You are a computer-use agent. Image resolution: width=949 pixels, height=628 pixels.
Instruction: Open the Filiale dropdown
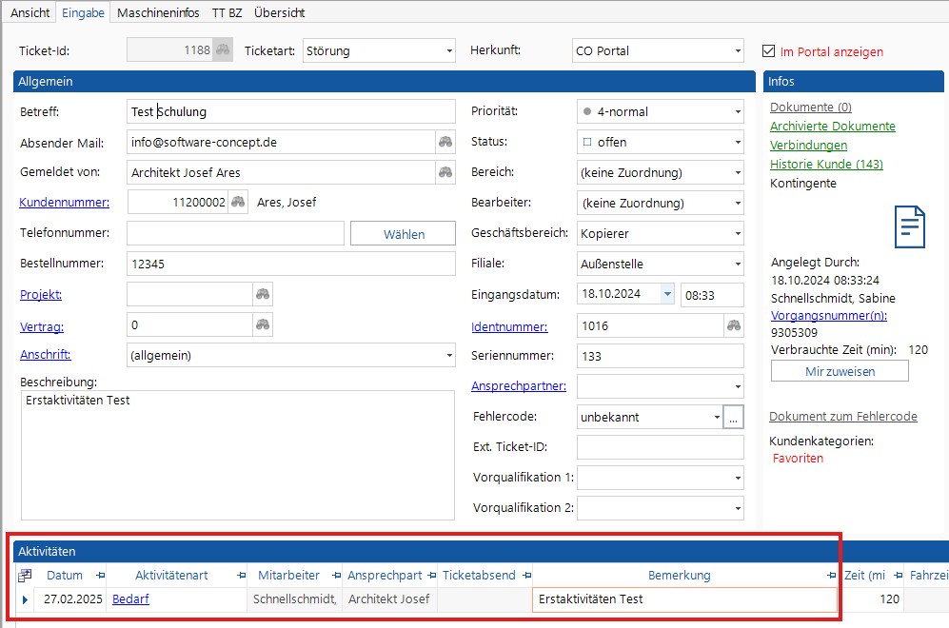[x=738, y=265]
